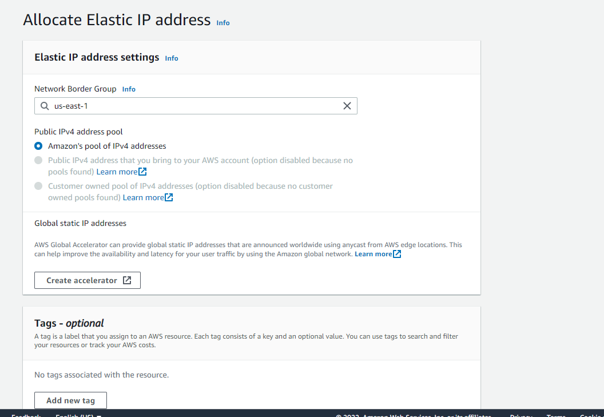
Task: Select Amazon's pool of IPv4 addresses
Action: (x=38, y=146)
